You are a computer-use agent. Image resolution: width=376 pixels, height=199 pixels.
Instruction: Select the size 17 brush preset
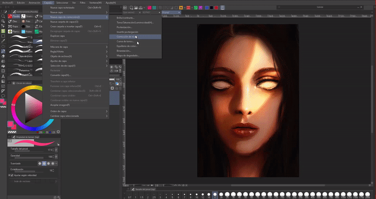[x=215, y=195]
